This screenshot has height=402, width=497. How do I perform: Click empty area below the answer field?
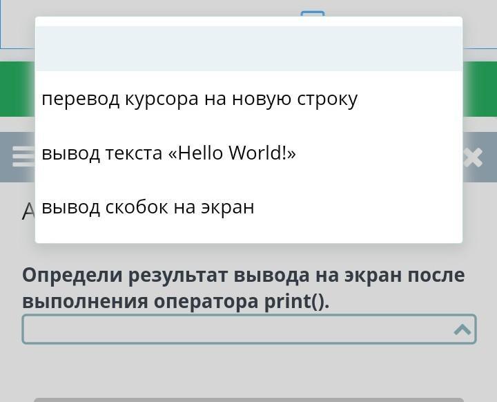click(248, 370)
